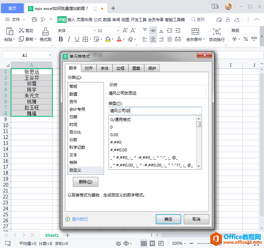Switch to the 字体 tab in dialog
This screenshot has height=248, width=264.
coord(105,68)
